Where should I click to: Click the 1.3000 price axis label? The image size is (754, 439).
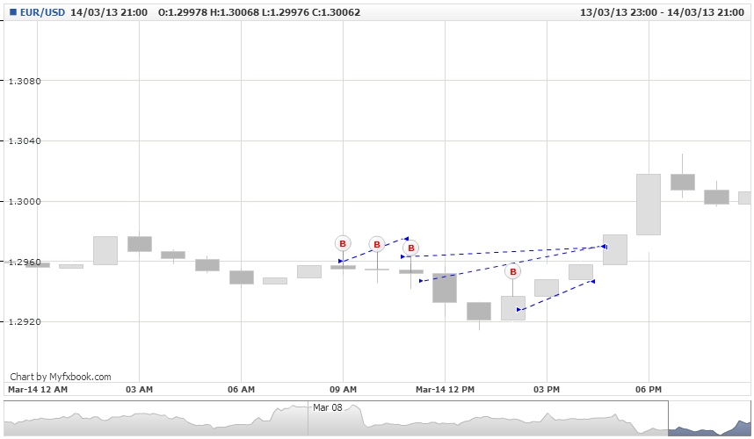click(25, 202)
